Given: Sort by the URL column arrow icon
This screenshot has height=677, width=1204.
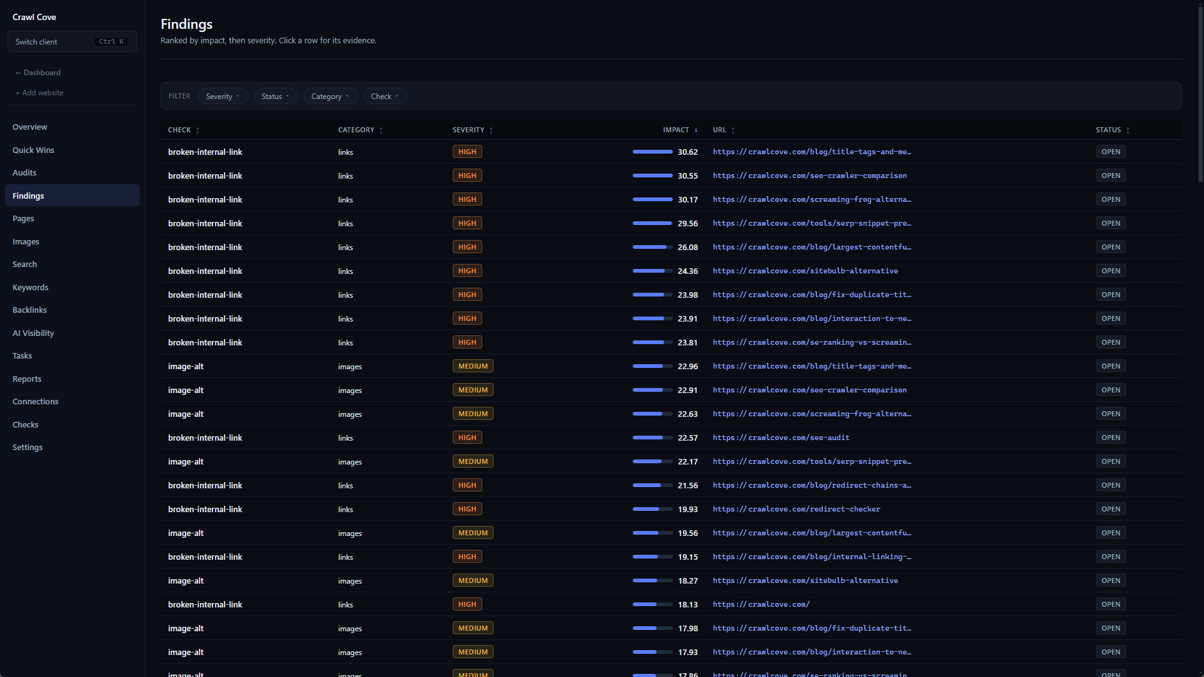Looking at the screenshot, I should pos(732,130).
